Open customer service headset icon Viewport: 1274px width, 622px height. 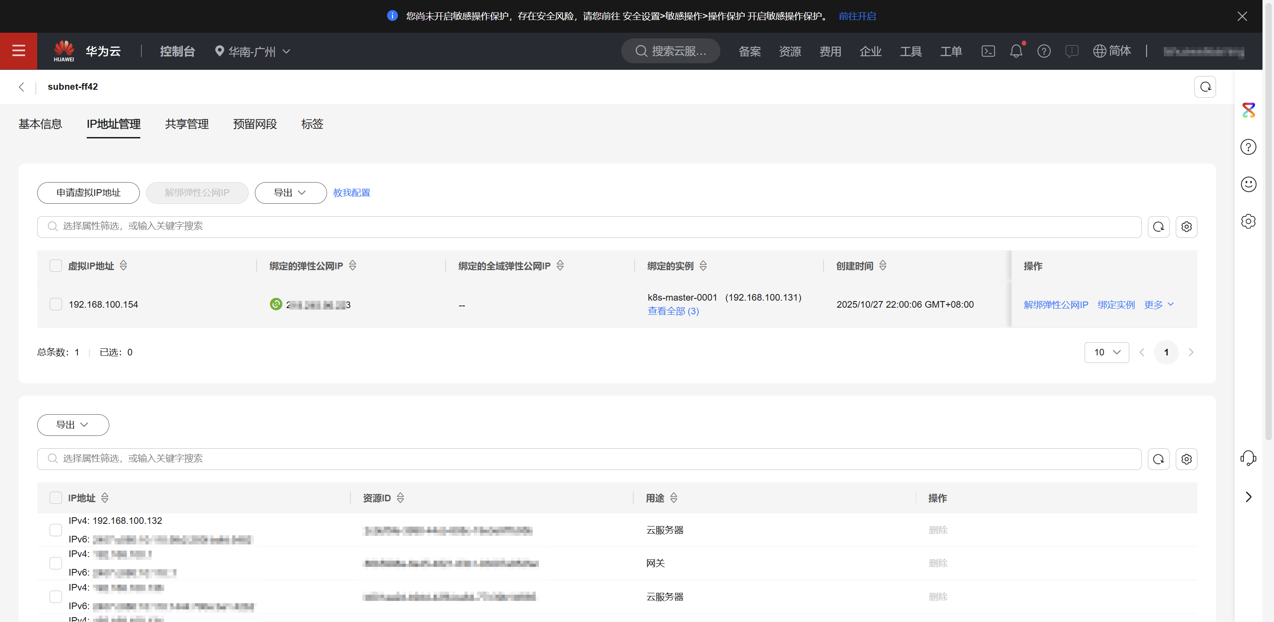(x=1248, y=458)
